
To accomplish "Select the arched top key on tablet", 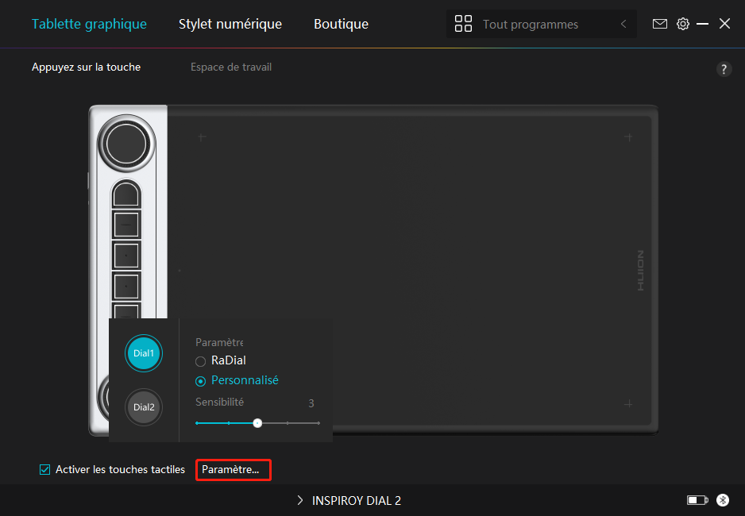I will pyautogui.click(x=126, y=194).
